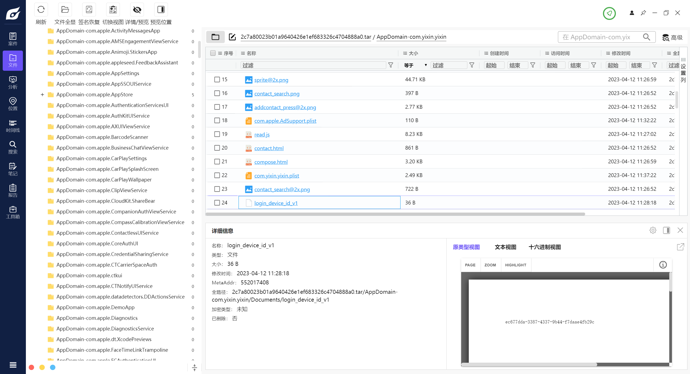Toggle the details/preview (详情/预览) eye icon
The height and width of the screenshot is (374, 690).
tap(137, 10)
